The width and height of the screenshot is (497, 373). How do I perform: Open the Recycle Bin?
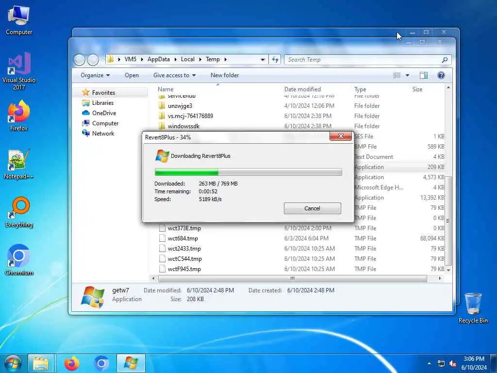[473, 308]
